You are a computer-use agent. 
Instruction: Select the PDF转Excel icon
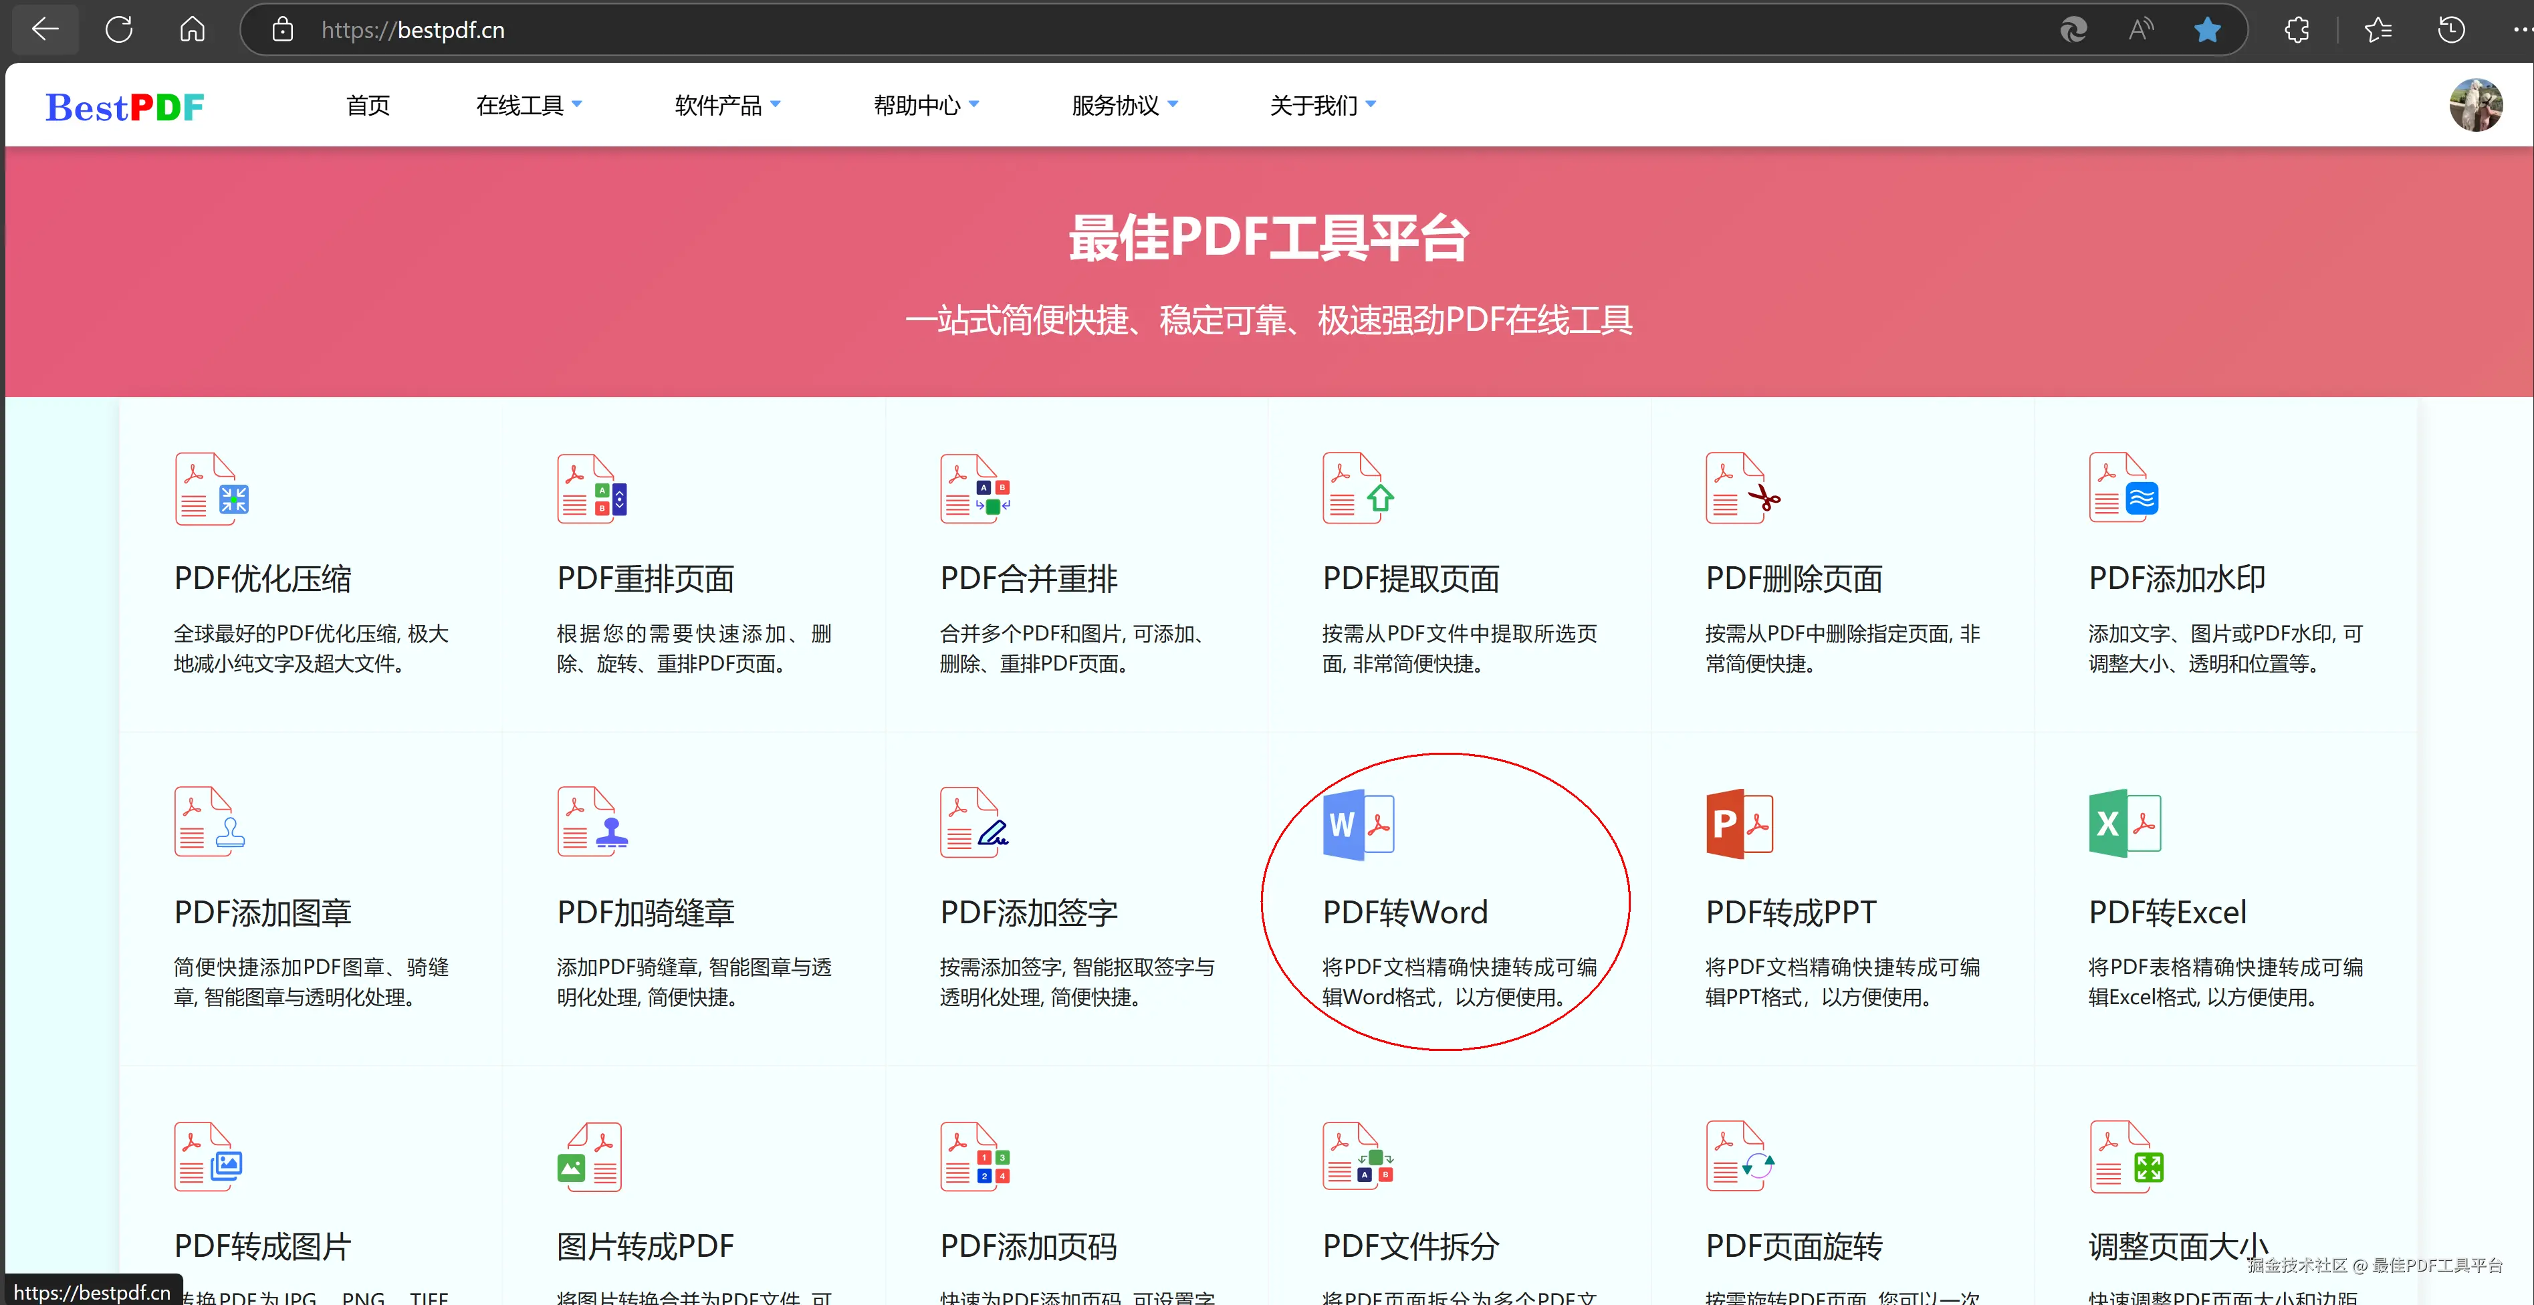[x=2123, y=824]
